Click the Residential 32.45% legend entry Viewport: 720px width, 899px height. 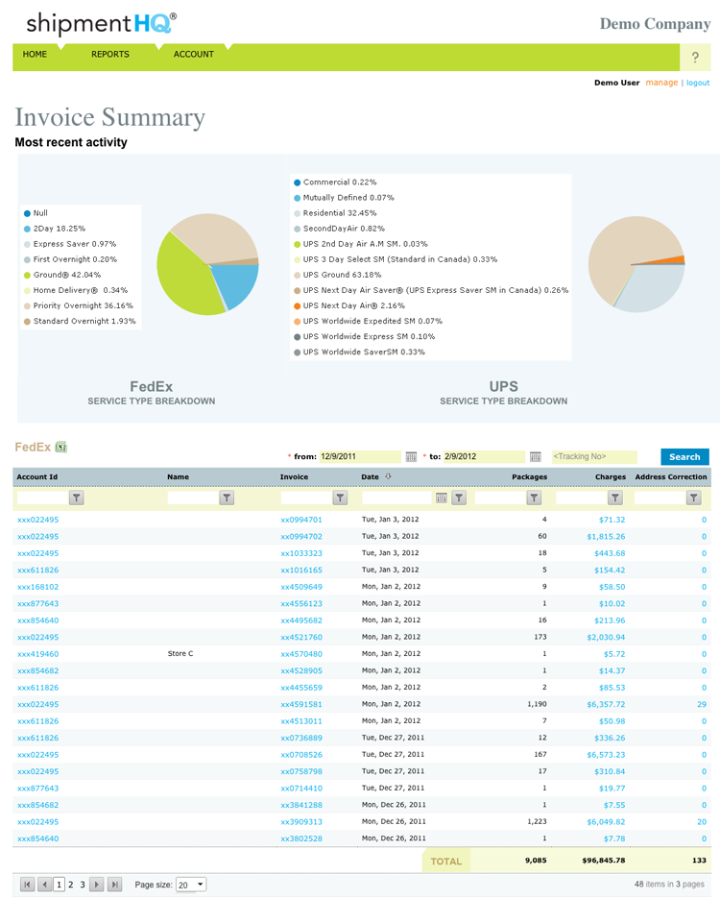(335, 213)
